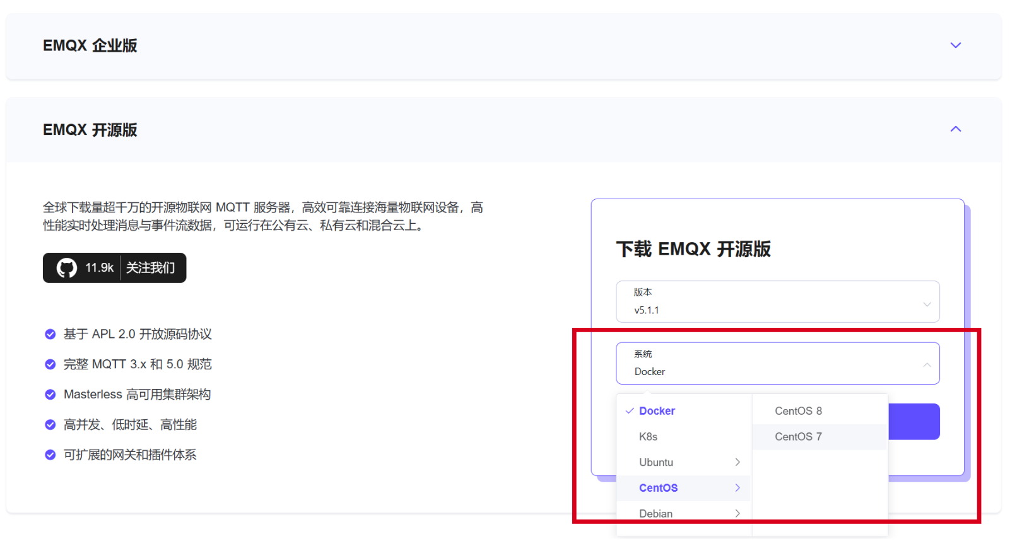Screen dimensions: 1034x556
Task: Choose Ubuntu from the system list
Action: click(x=684, y=463)
